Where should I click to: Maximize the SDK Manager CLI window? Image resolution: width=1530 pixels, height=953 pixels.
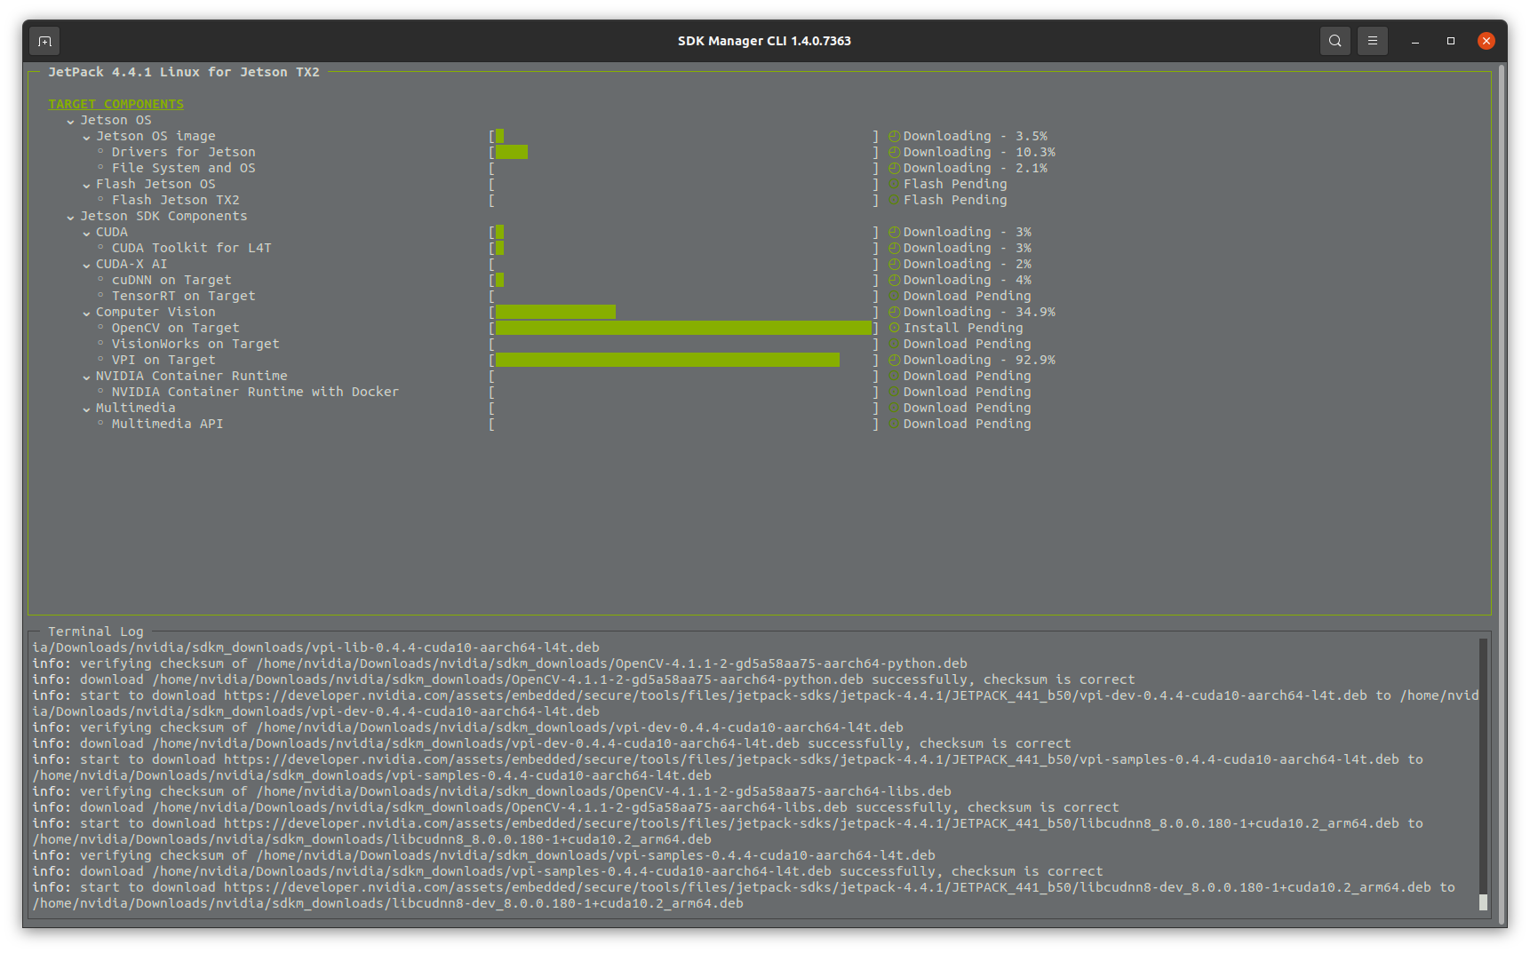coord(1451,41)
